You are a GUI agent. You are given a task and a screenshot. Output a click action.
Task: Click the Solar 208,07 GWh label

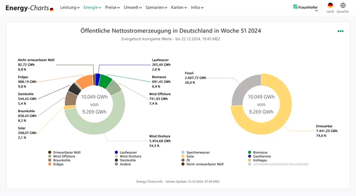(27, 133)
